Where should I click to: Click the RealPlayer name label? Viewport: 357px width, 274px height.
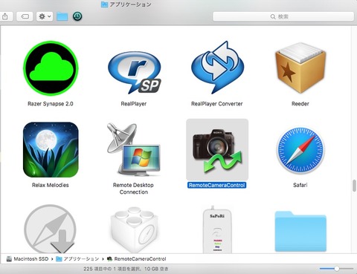(x=134, y=104)
